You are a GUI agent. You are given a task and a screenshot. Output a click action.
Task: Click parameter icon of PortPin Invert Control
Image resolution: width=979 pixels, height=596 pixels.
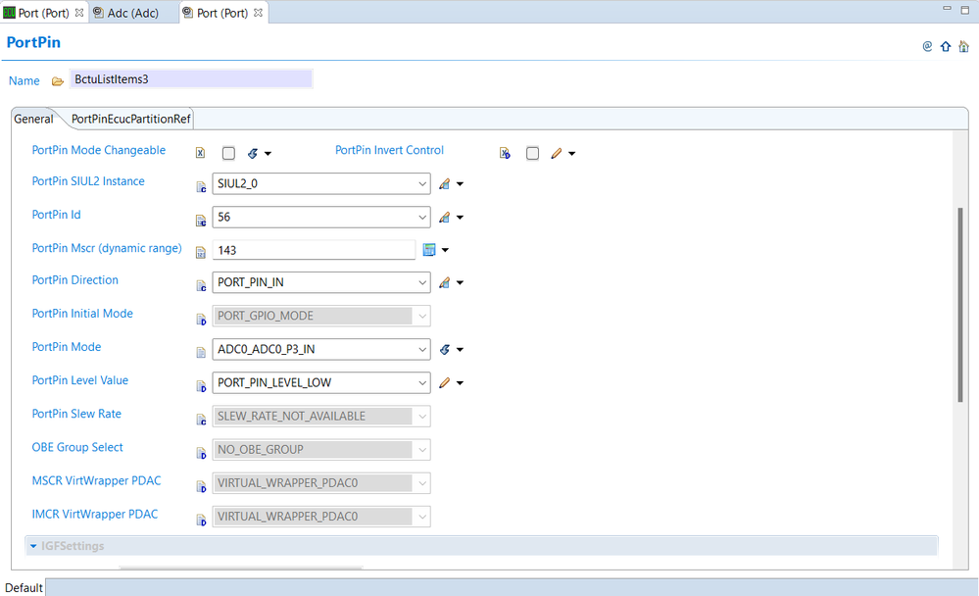pos(505,153)
